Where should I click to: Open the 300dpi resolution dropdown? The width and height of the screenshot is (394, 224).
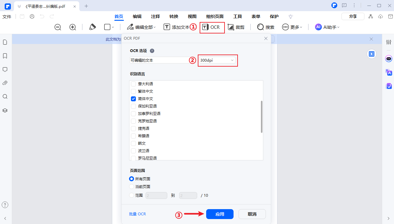pyautogui.click(x=217, y=60)
